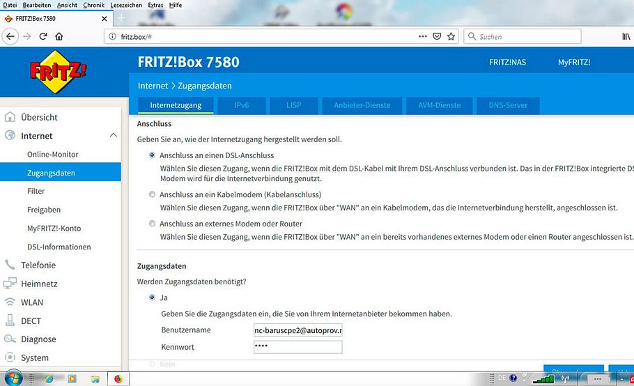
Task: Expand the Telefonie menu section
Action: 38,265
